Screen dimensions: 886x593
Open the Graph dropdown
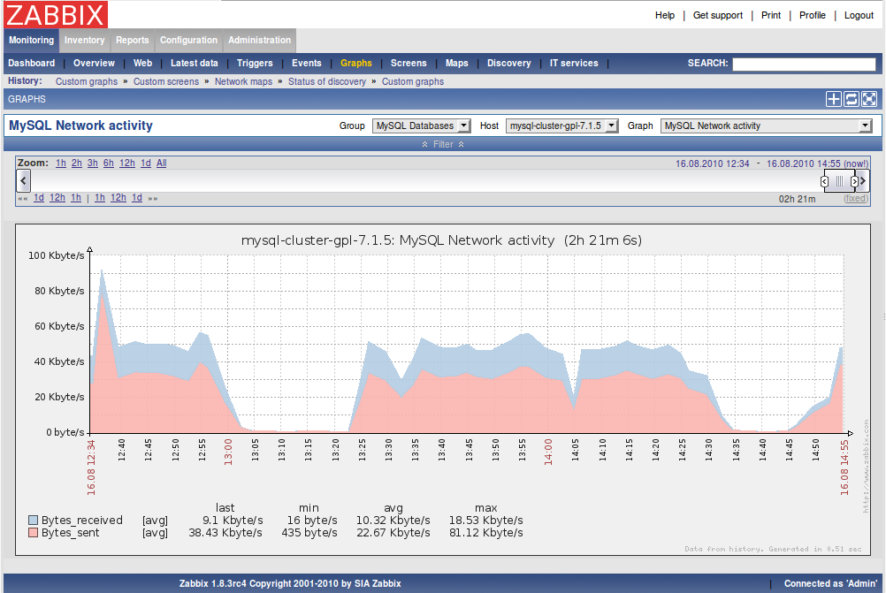coord(766,125)
